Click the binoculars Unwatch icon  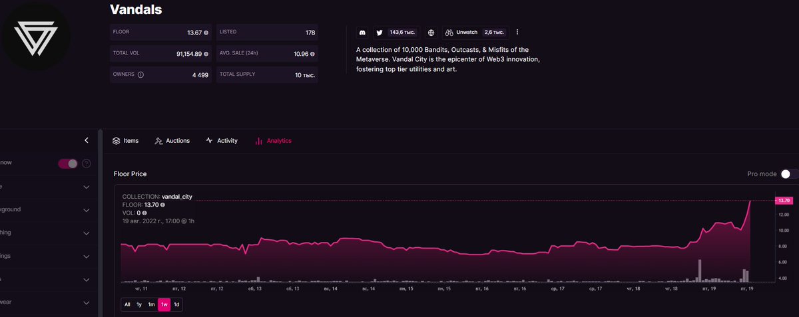[x=449, y=32]
